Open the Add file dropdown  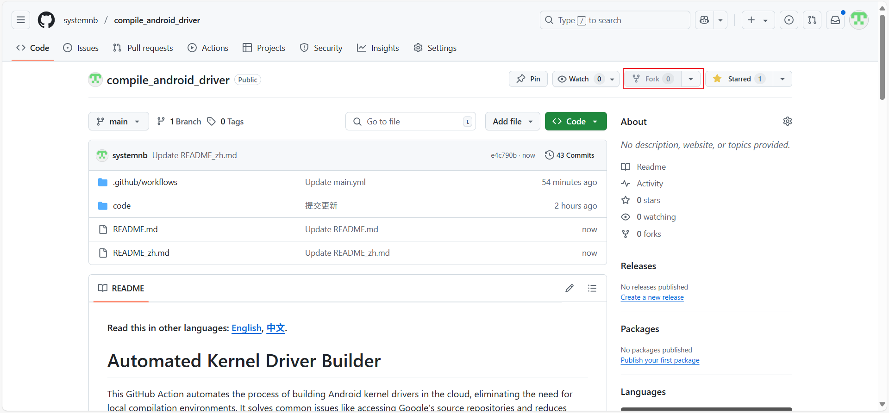pyautogui.click(x=513, y=121)
